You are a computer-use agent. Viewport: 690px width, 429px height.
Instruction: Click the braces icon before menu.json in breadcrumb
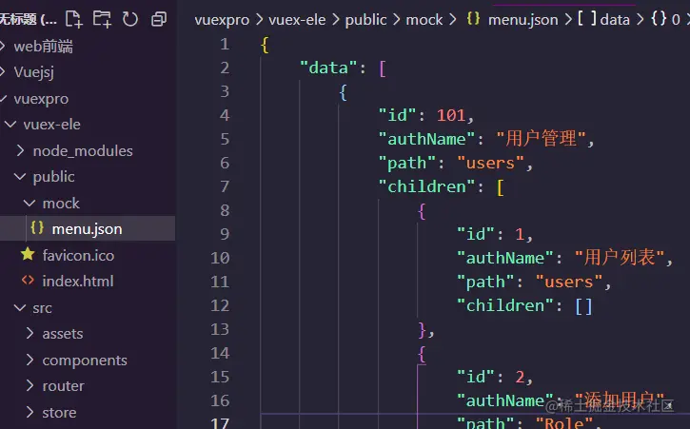point(473,18)
